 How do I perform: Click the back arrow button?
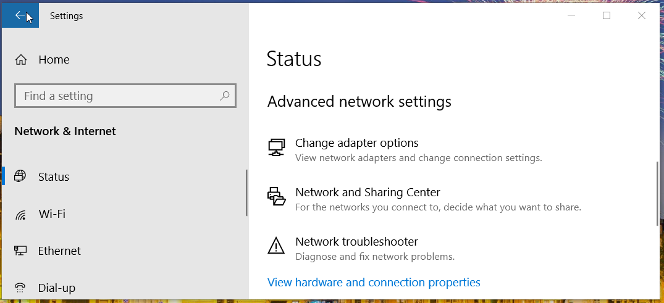pos(20,15)
